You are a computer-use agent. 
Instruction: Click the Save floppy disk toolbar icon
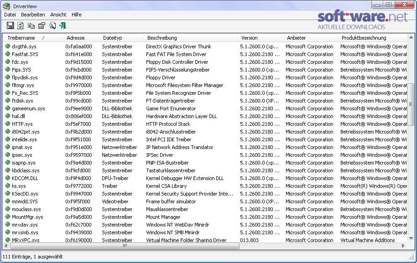[10, 26]
